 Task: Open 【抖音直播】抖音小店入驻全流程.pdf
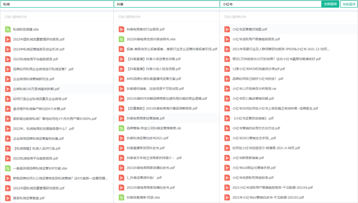154,69
